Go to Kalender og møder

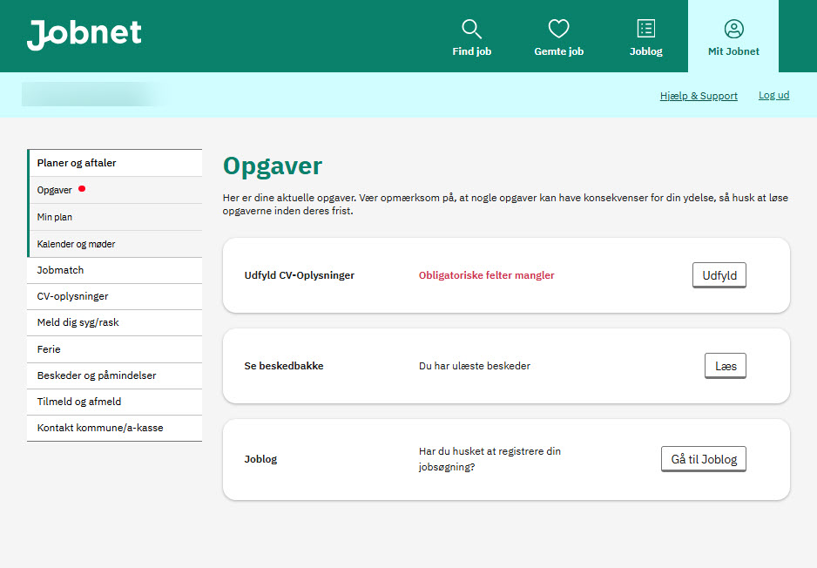click(116, 245)
